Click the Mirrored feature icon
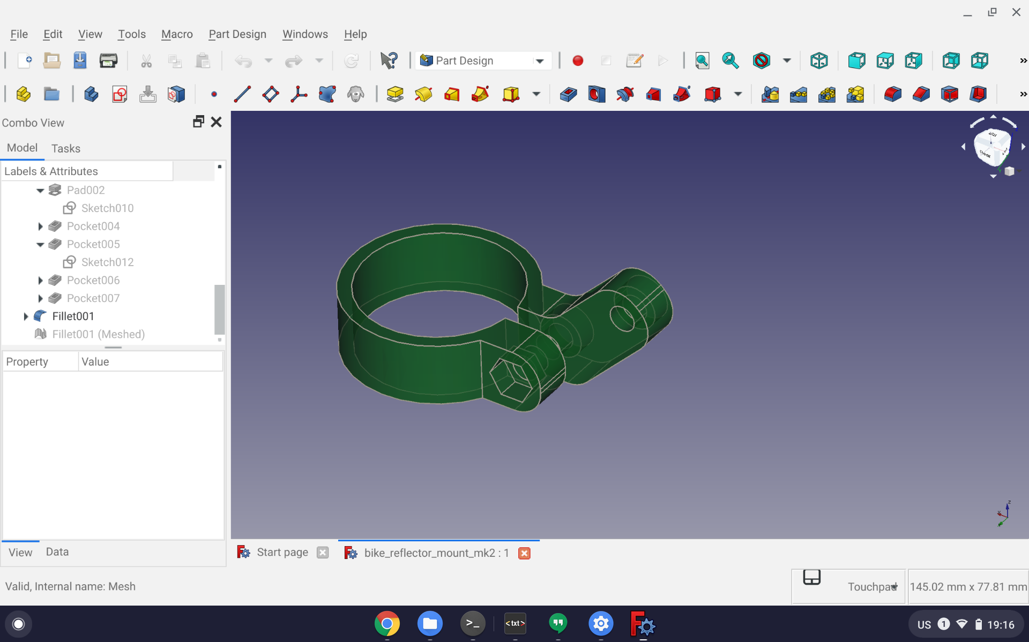 click(x=770, y=94)
